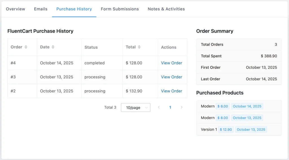View Order for order #4
Screen dimensions: 289x160
pos(171,63)
